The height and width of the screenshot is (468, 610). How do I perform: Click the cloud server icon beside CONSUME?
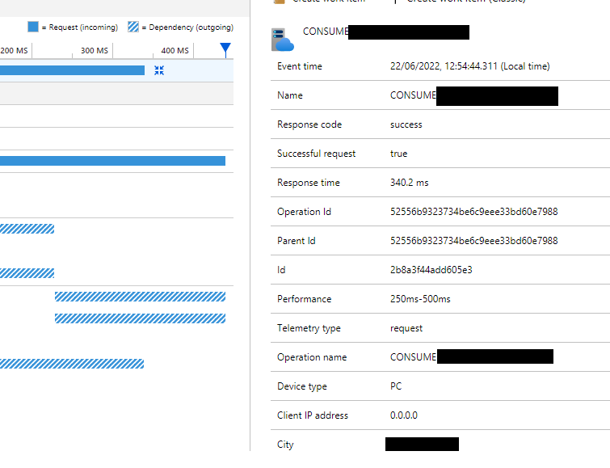(283, 40)
